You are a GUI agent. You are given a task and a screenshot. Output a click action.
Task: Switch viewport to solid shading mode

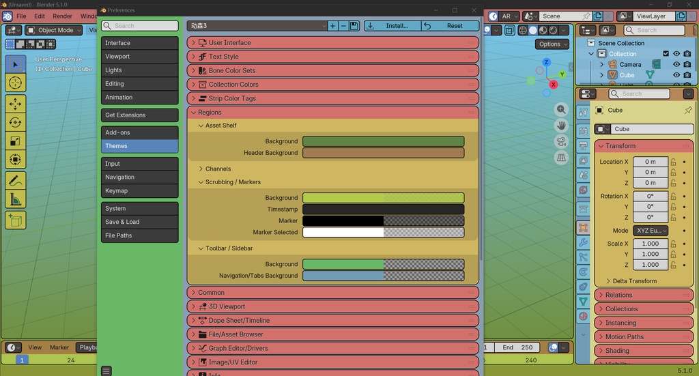pyautogui.click(x=532, y=30)
